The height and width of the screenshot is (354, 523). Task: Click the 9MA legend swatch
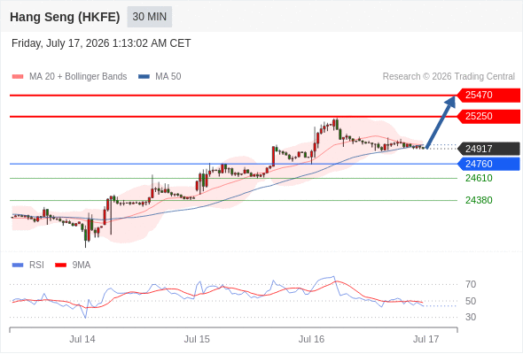60,265
